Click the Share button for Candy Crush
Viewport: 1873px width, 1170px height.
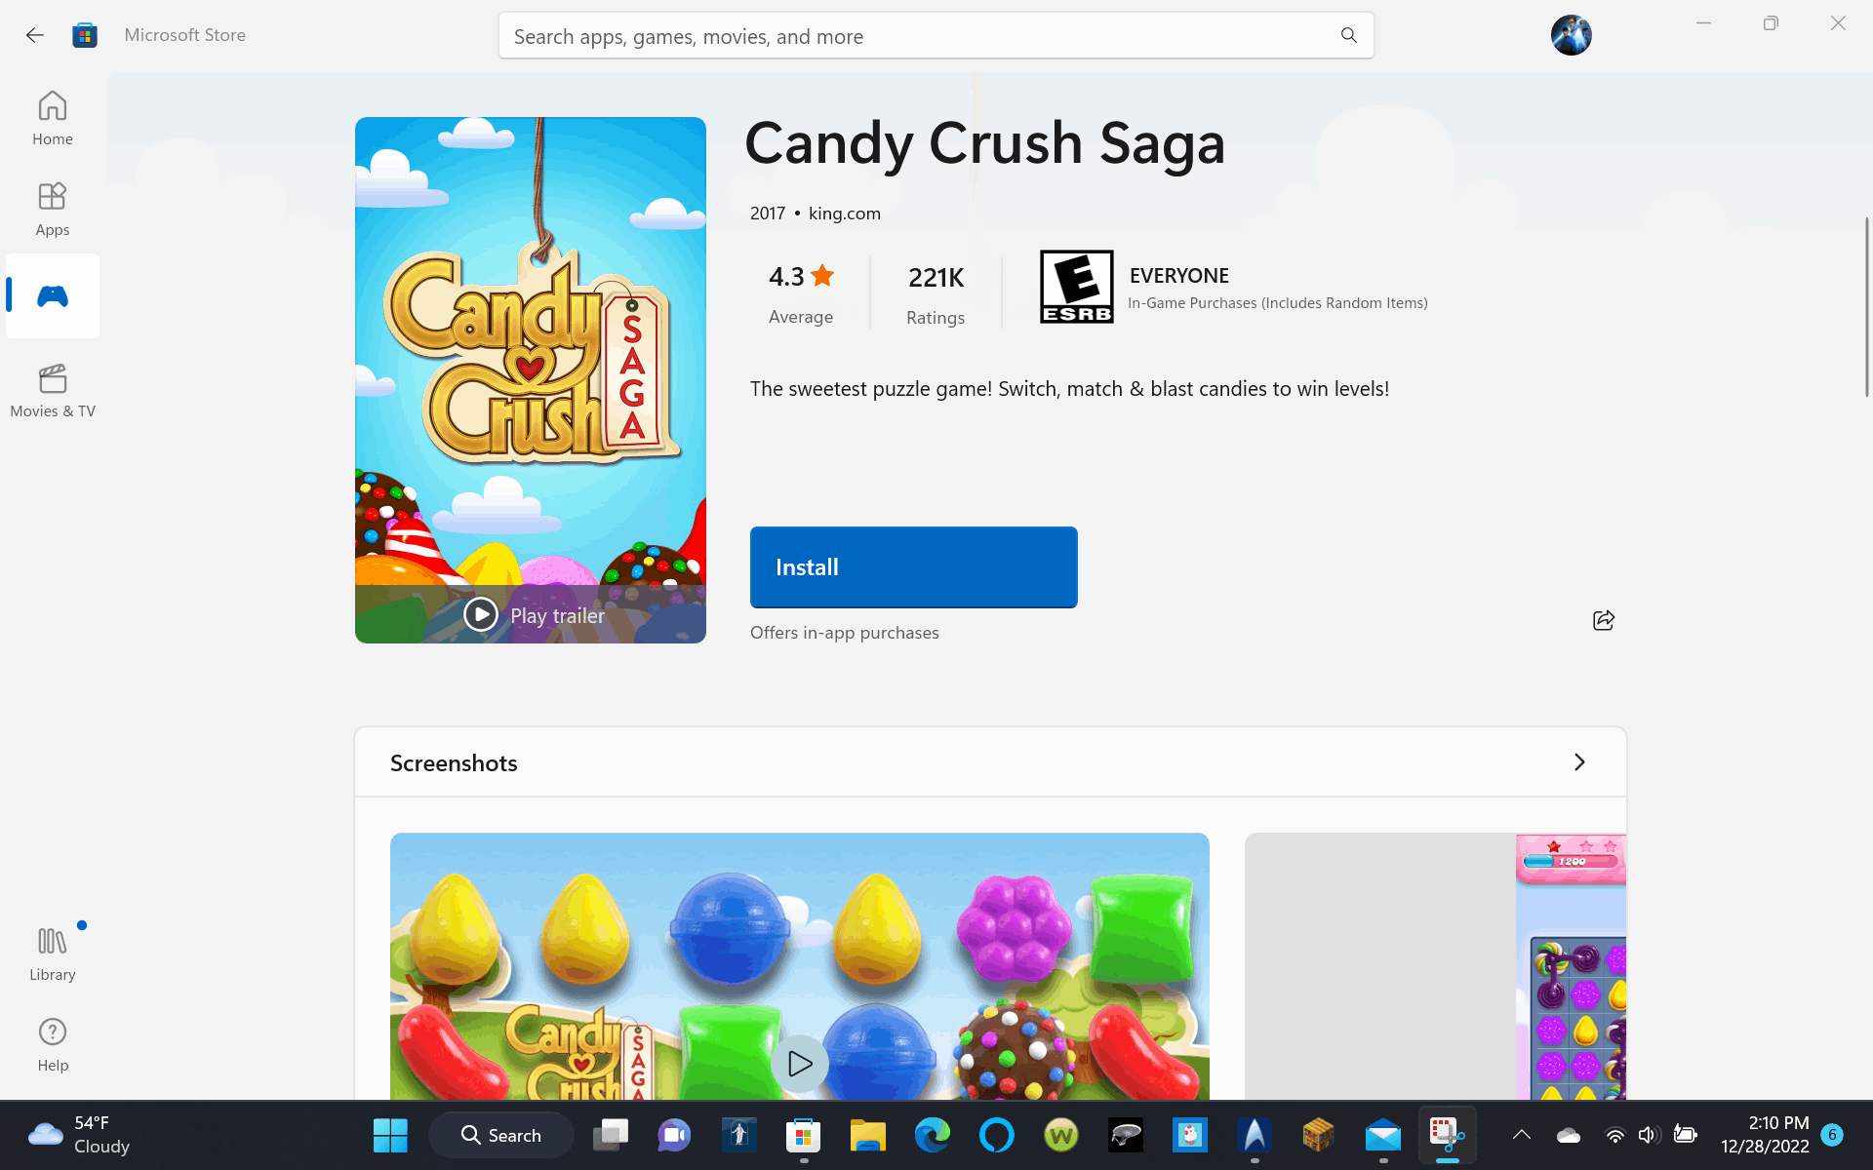coord(1604,619)
